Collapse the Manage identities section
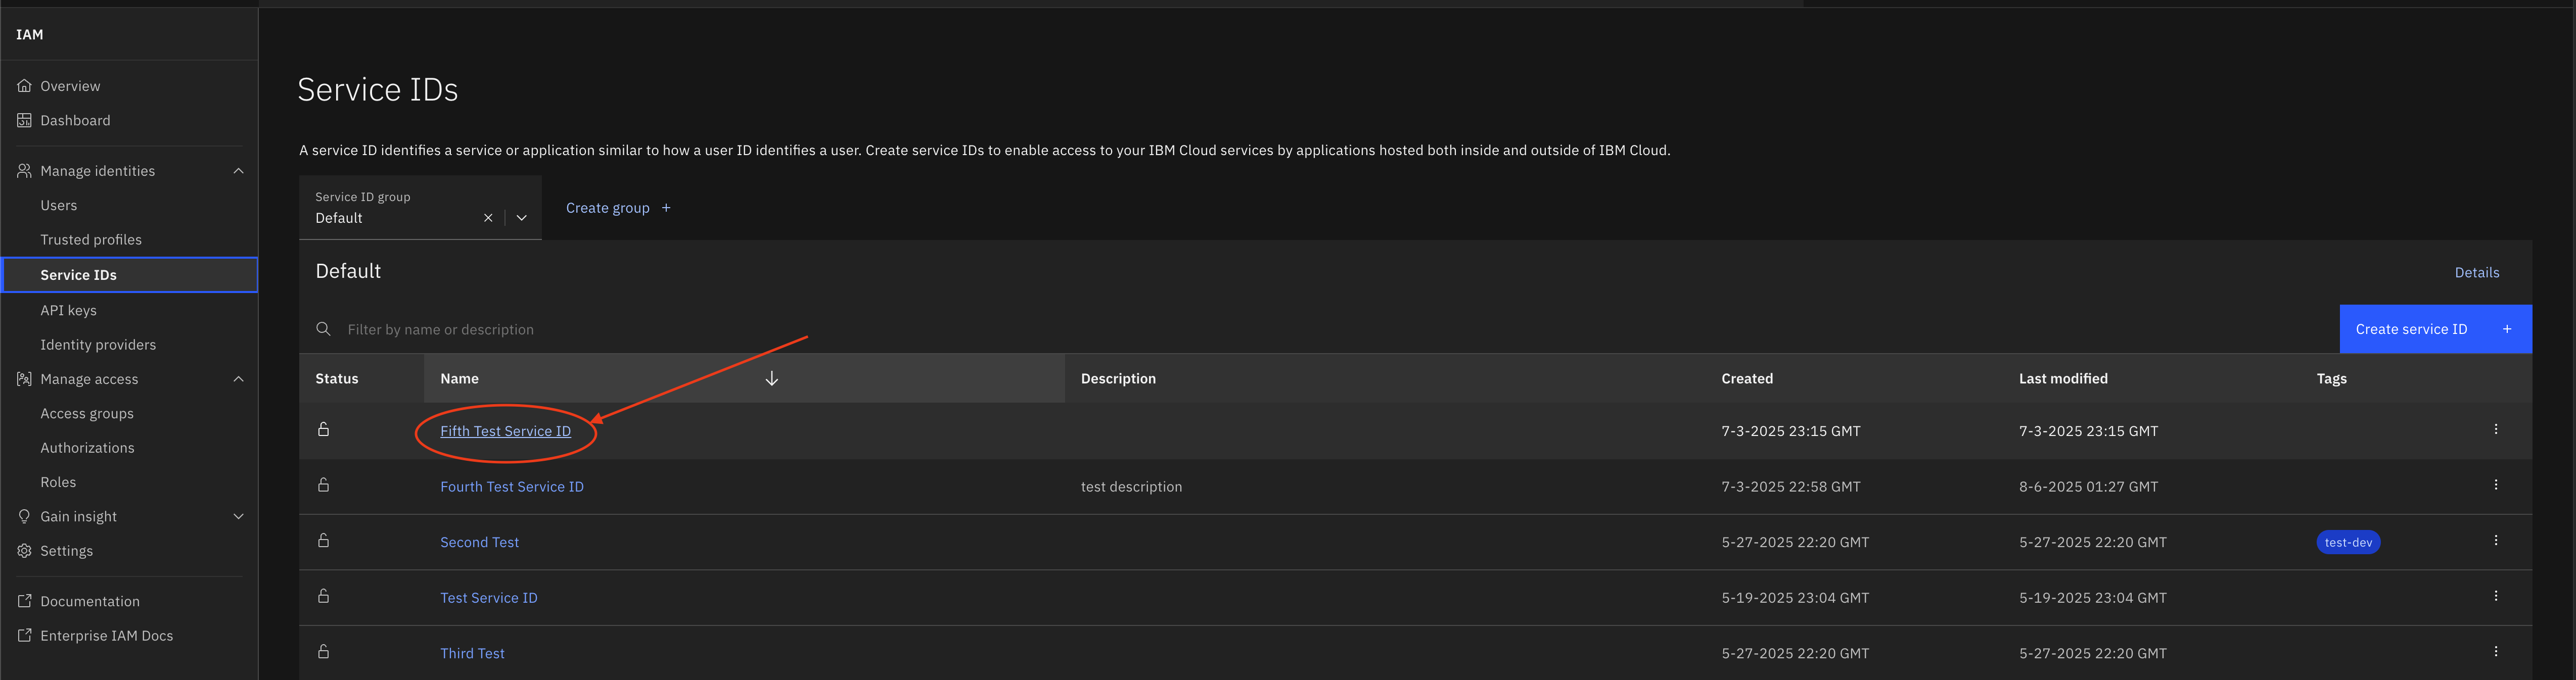Screen dimensions: 2576x680 (238, 171)
